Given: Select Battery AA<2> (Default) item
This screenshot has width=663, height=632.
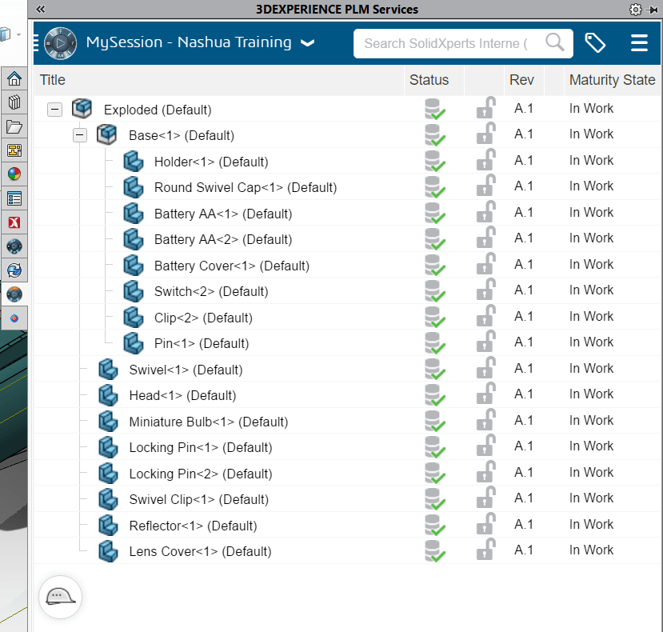Looking at the screenshot, I should pos(223,240).
